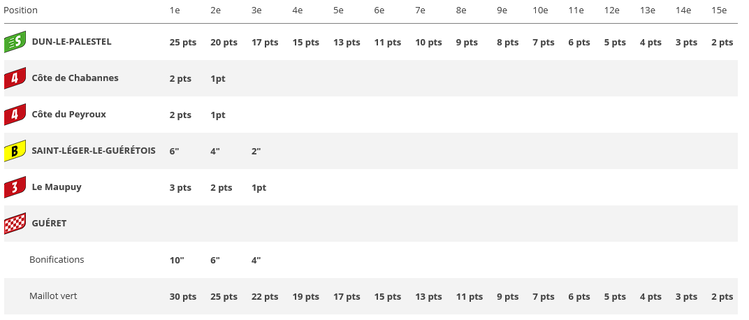749x320 pixels.
Task: Select the DUN-LE-PALESTEL sprint name
Action: [72, 42]
